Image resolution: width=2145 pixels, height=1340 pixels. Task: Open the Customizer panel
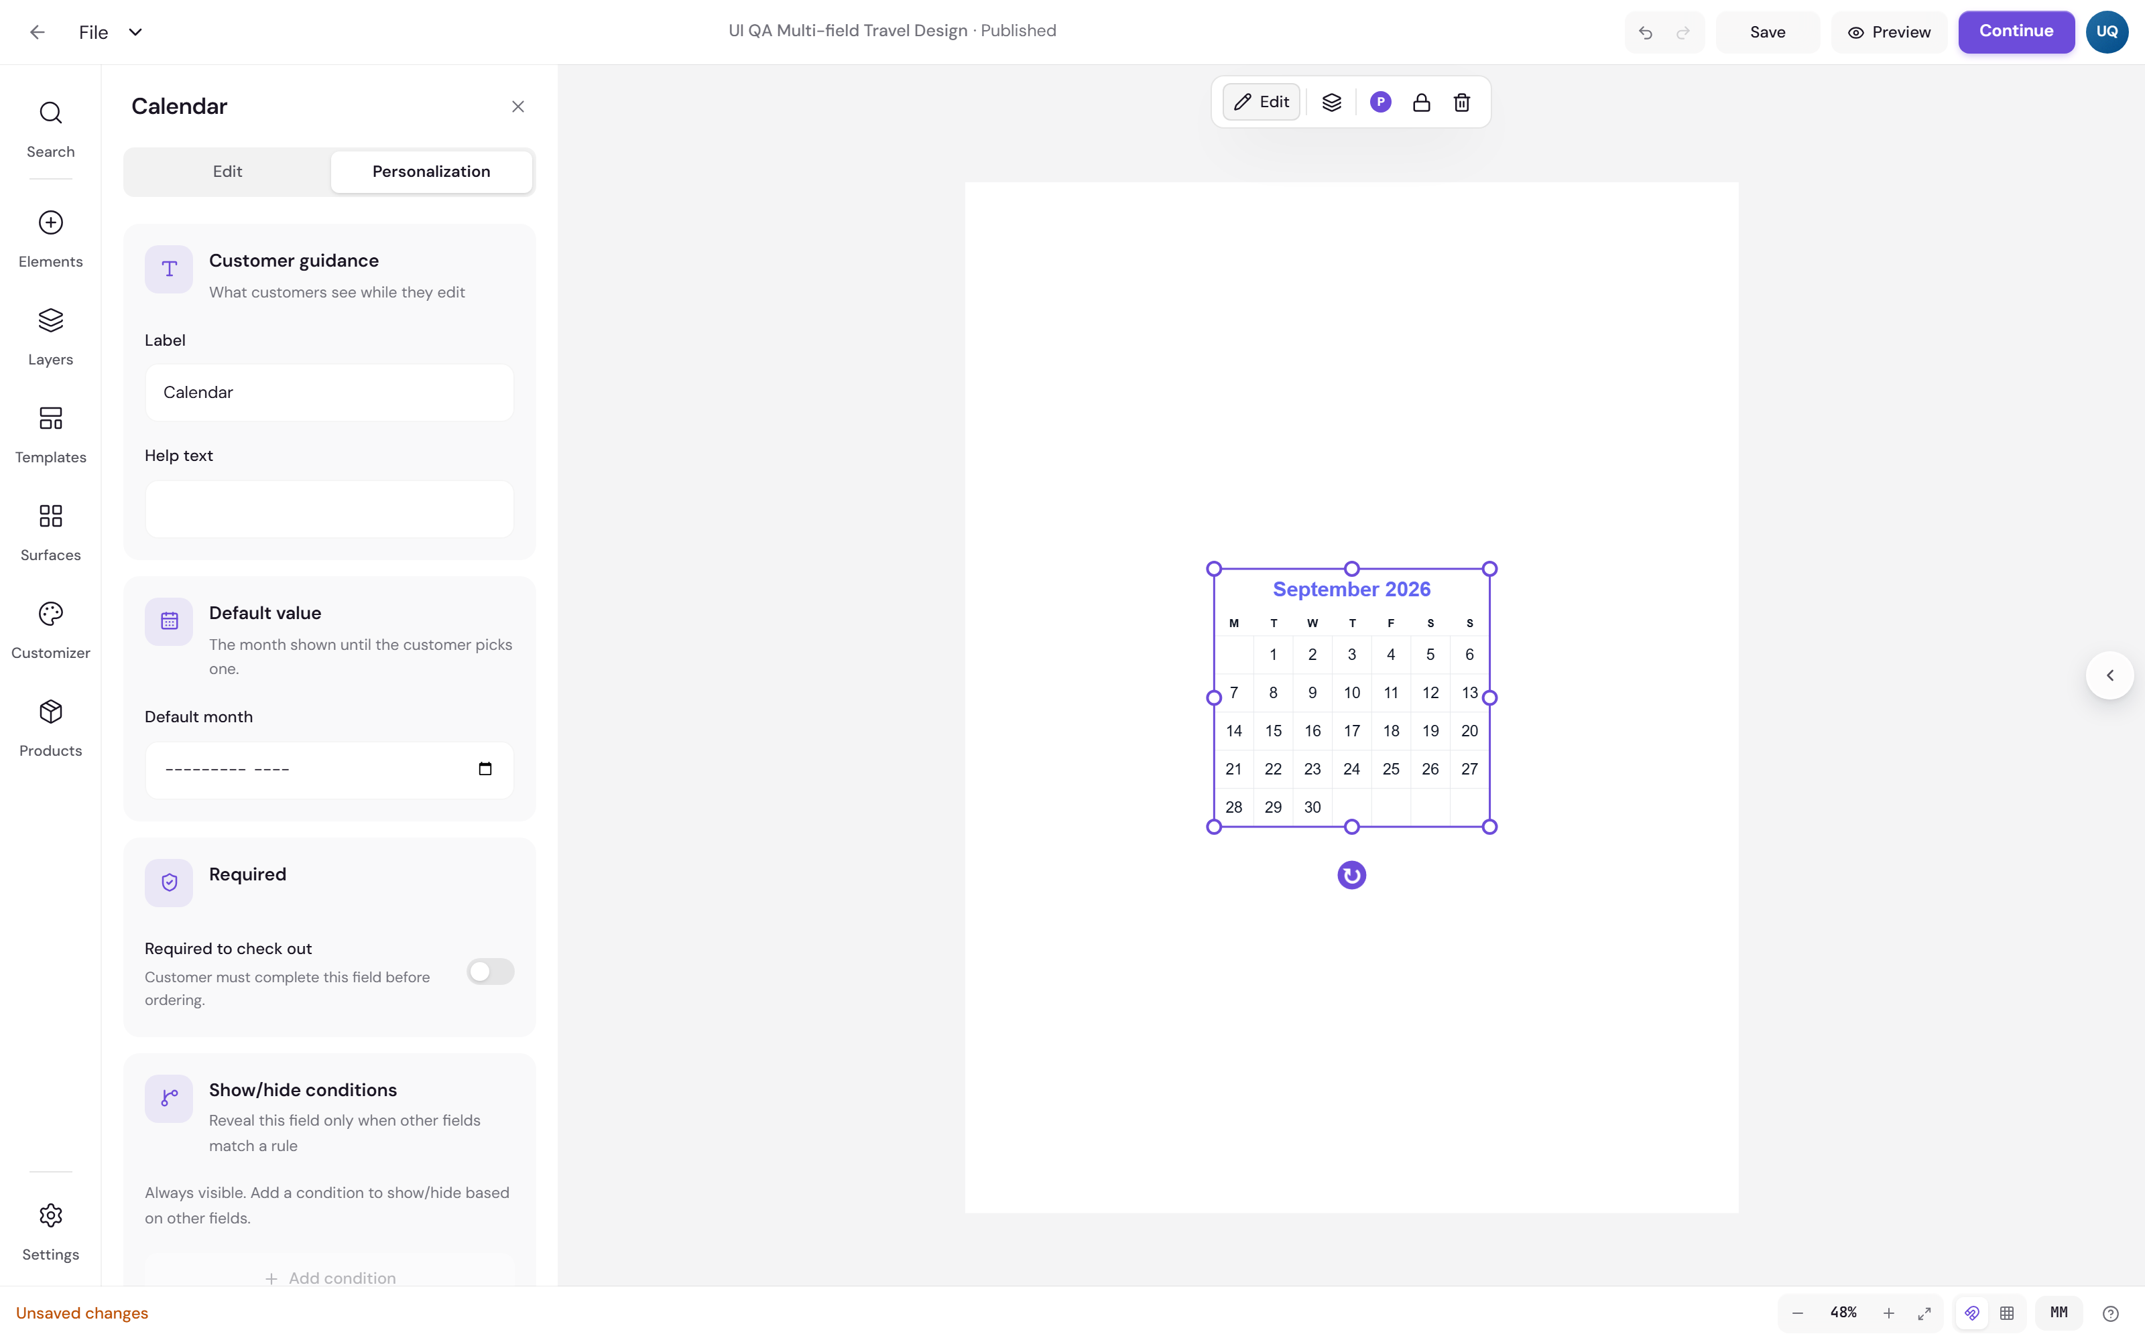tap(50, 630)
